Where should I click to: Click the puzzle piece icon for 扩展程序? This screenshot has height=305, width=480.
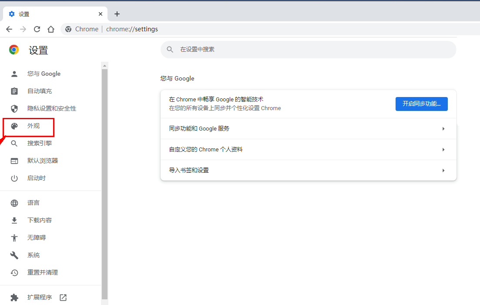click(x=14, y=298)
